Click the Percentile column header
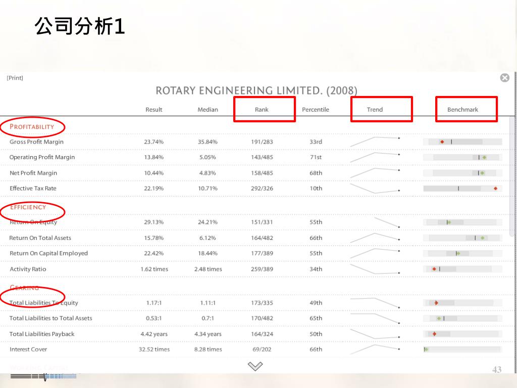The height and width of the screenshot is (388, 517). coord(316,110)
